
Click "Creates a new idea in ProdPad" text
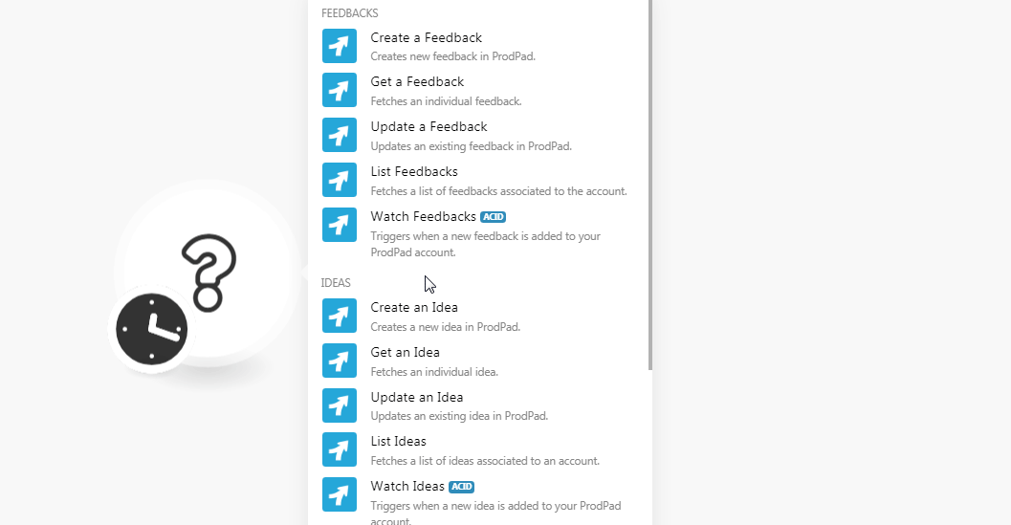445,327
